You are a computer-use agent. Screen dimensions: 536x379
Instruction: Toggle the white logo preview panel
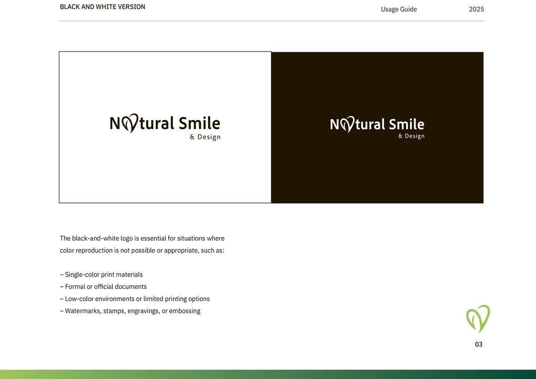165,127
